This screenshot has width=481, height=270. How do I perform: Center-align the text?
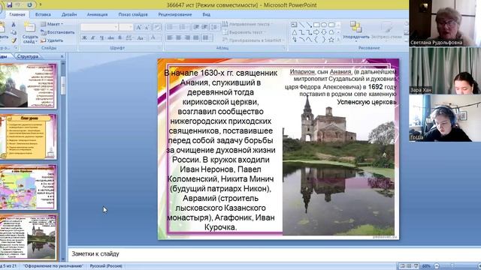(179, 37)
